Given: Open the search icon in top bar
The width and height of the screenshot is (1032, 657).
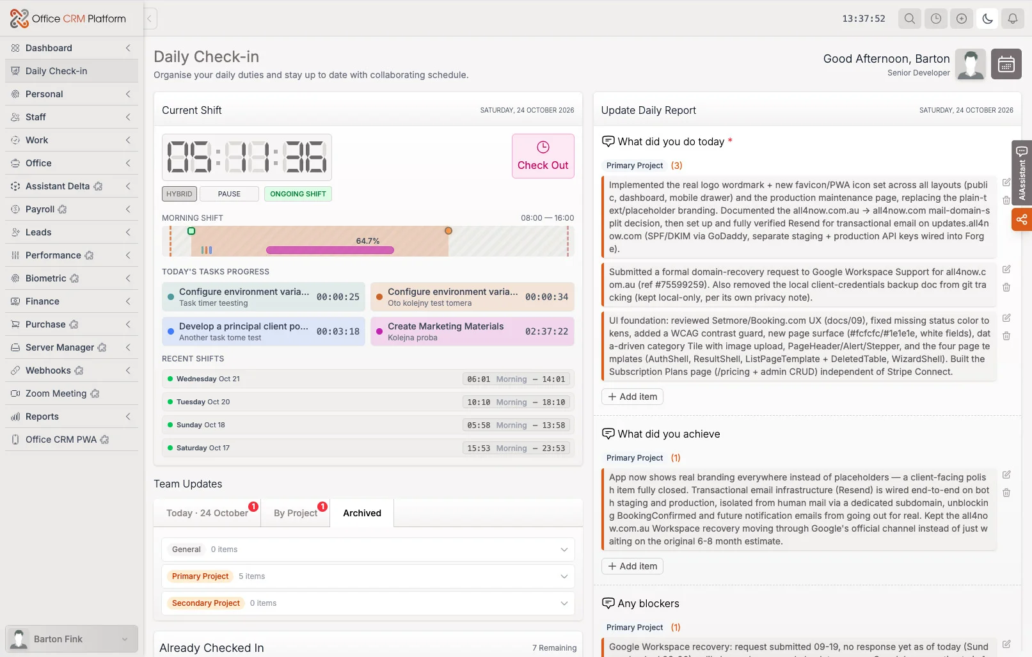Looking at the screenshot, I should pyautogui.click(x=910, y=19).
